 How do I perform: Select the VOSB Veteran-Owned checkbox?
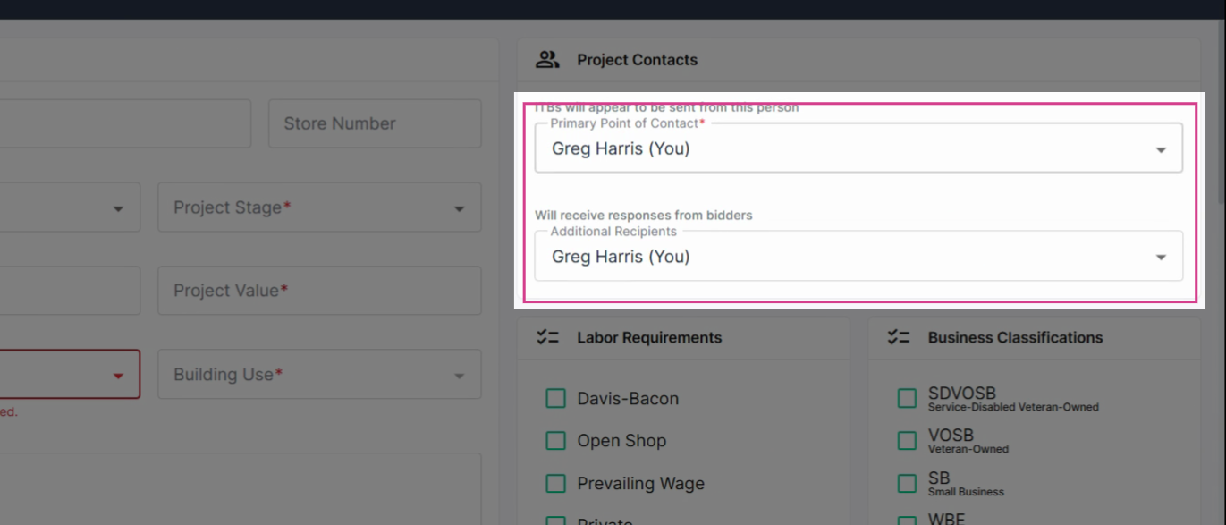[907, 440]
